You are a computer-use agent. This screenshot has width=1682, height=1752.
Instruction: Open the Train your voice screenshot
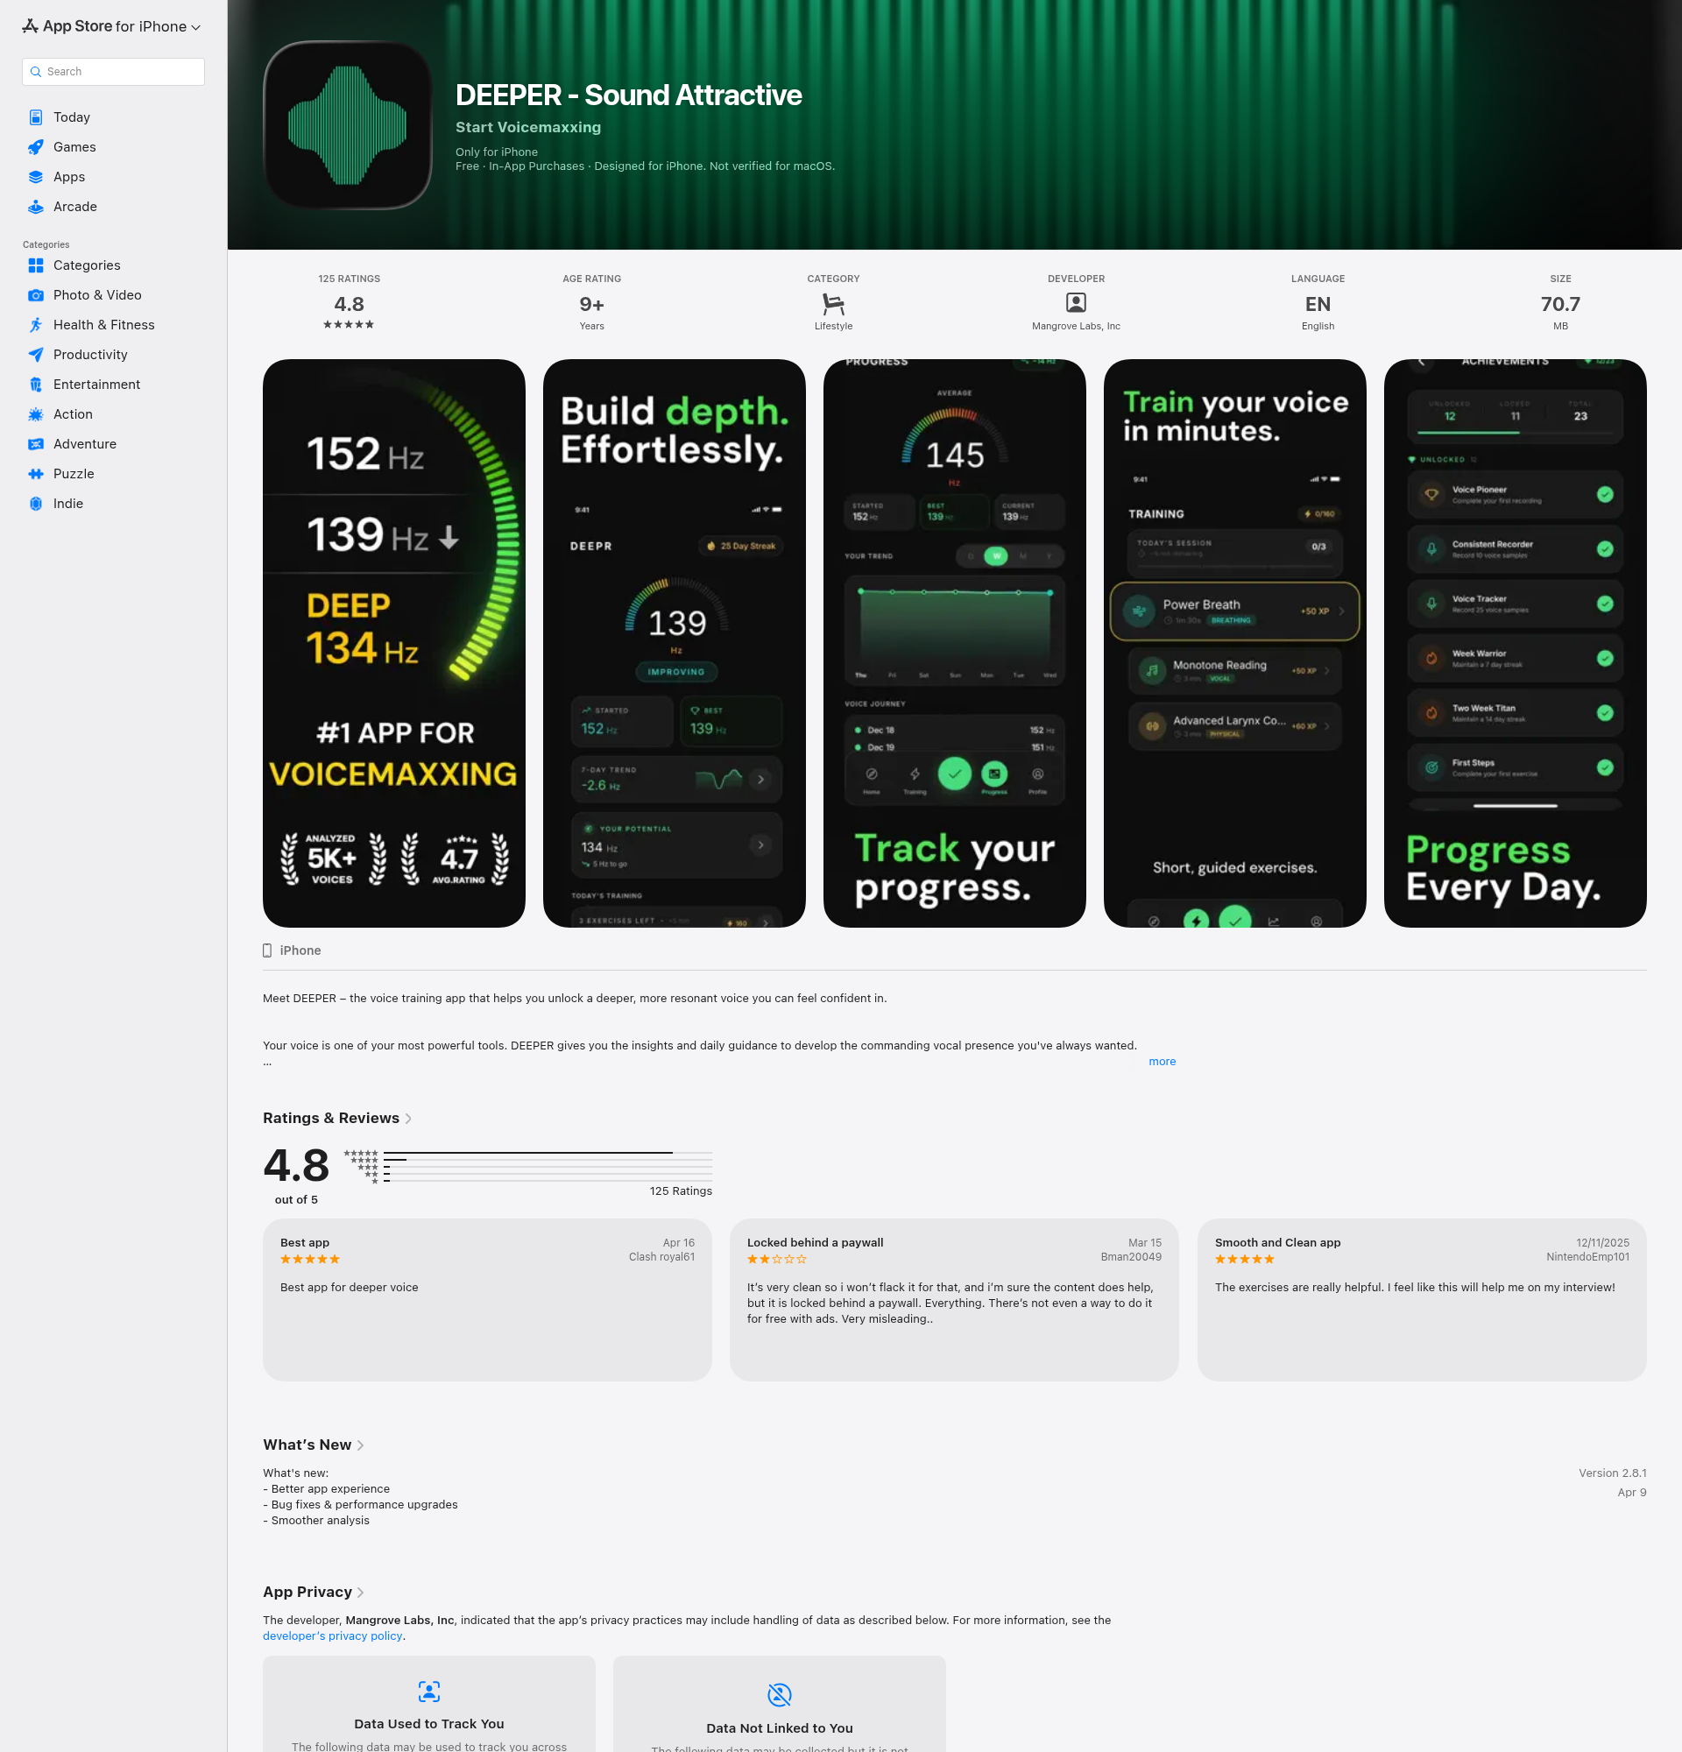[x=1234, y=644]
